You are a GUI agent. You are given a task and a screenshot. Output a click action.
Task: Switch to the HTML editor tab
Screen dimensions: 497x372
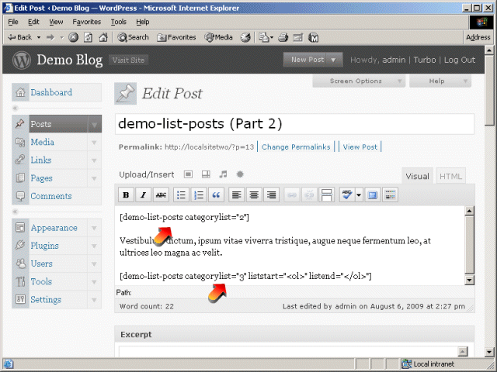click(450, 176)
